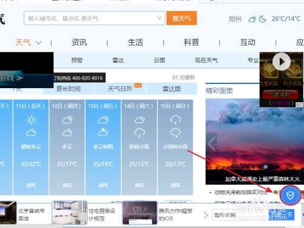Click the gallery slide indicator dot

pos(266,167)
